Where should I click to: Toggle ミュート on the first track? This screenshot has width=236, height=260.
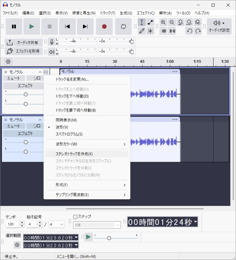click(14, 78)
